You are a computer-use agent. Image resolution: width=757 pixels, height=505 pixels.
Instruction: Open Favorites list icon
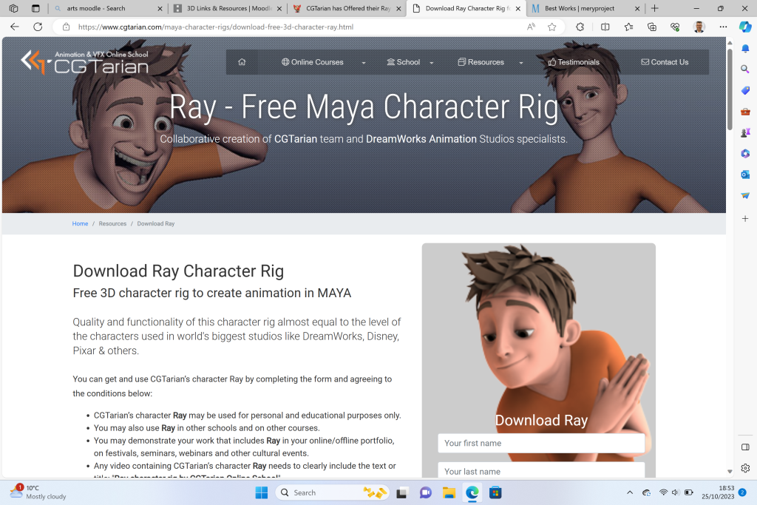coord(628,27)
